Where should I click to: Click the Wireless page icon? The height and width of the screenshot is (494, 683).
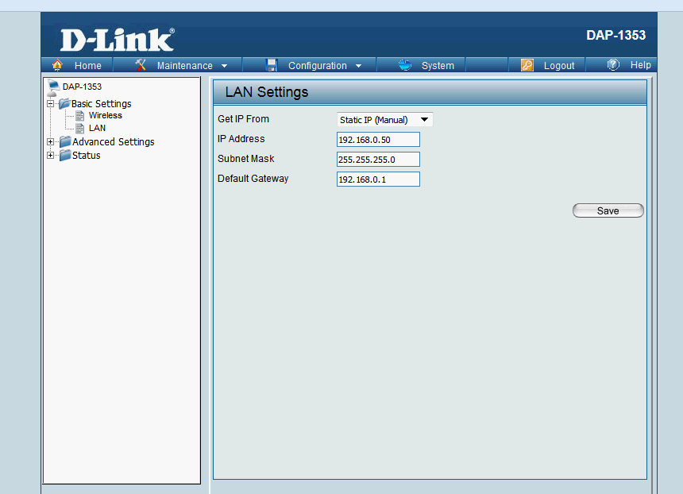click(79, 115)
